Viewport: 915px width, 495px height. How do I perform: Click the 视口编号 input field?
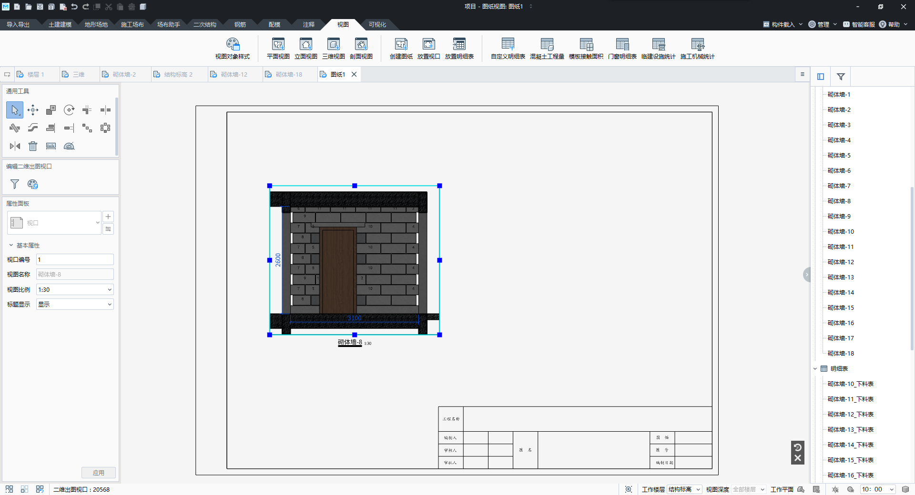pyautogui.click(x=75, y=259)
